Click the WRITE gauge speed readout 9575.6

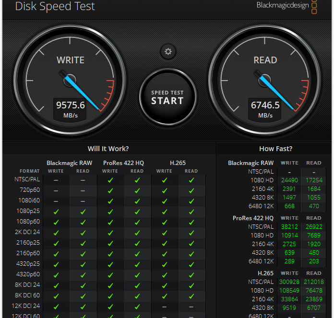70,105
